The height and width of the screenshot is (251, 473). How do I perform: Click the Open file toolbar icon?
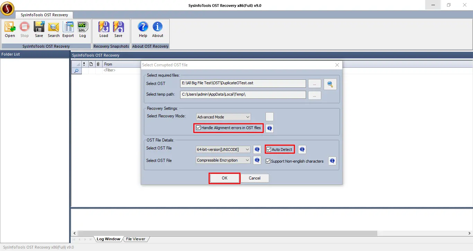(10, 30)
